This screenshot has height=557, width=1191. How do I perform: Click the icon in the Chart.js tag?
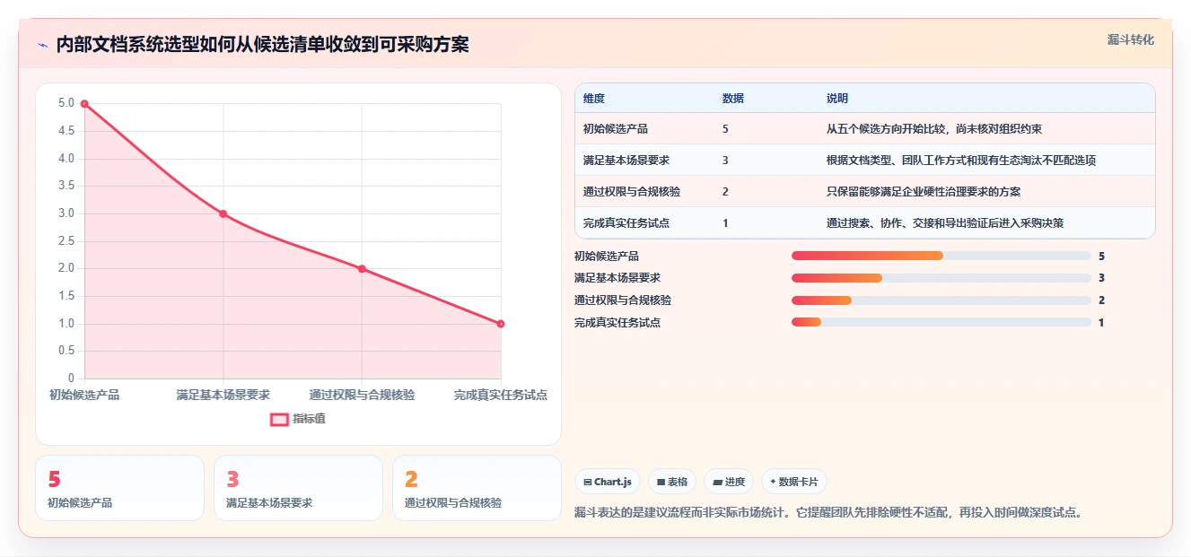(x=587, y=483)
